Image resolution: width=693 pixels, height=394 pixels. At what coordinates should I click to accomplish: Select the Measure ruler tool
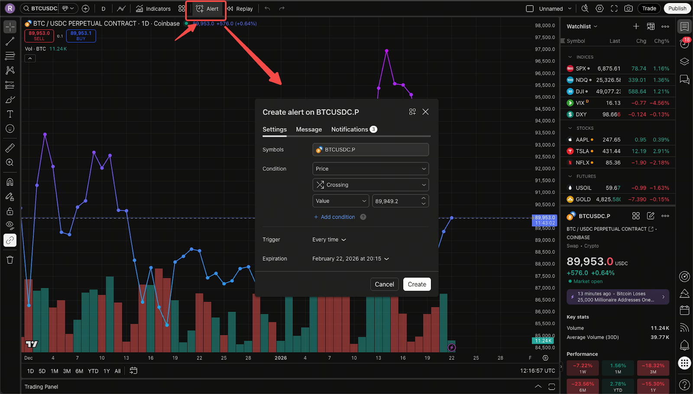[x=10, y=148]
